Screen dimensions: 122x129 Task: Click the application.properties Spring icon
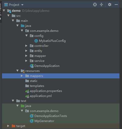click(27, 91)
